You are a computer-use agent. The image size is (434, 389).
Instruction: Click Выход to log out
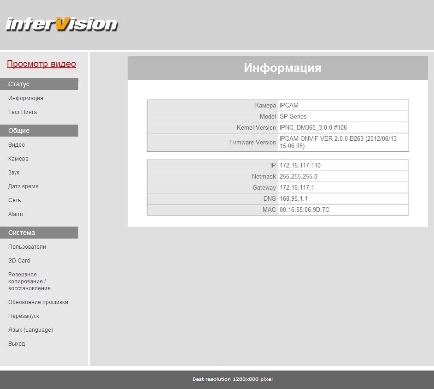coord(17,344)
